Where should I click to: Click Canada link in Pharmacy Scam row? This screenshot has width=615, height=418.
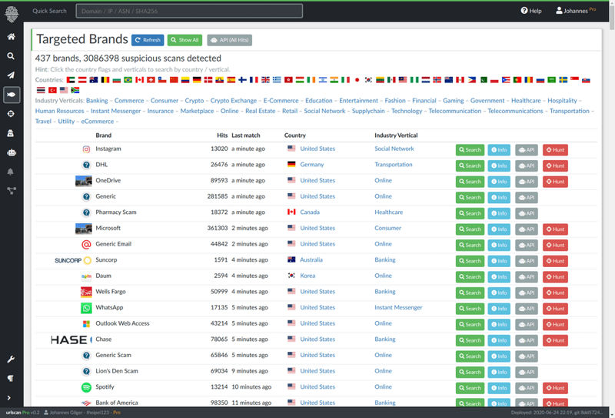pyautogui.click(x=310, y=212)
